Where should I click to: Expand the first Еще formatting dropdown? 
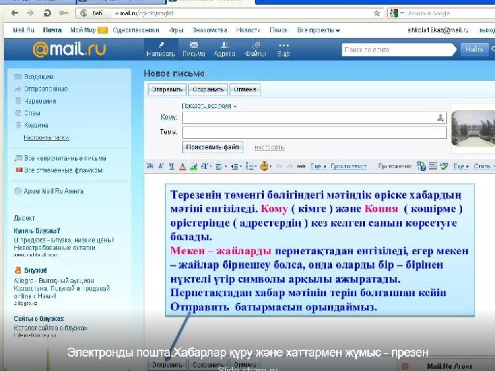click(318, 166)
